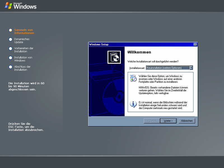The width and height of the screenshot is (224, 168).
Task: Click the setup box and CD icon
Action: click(x=114, y=57)
